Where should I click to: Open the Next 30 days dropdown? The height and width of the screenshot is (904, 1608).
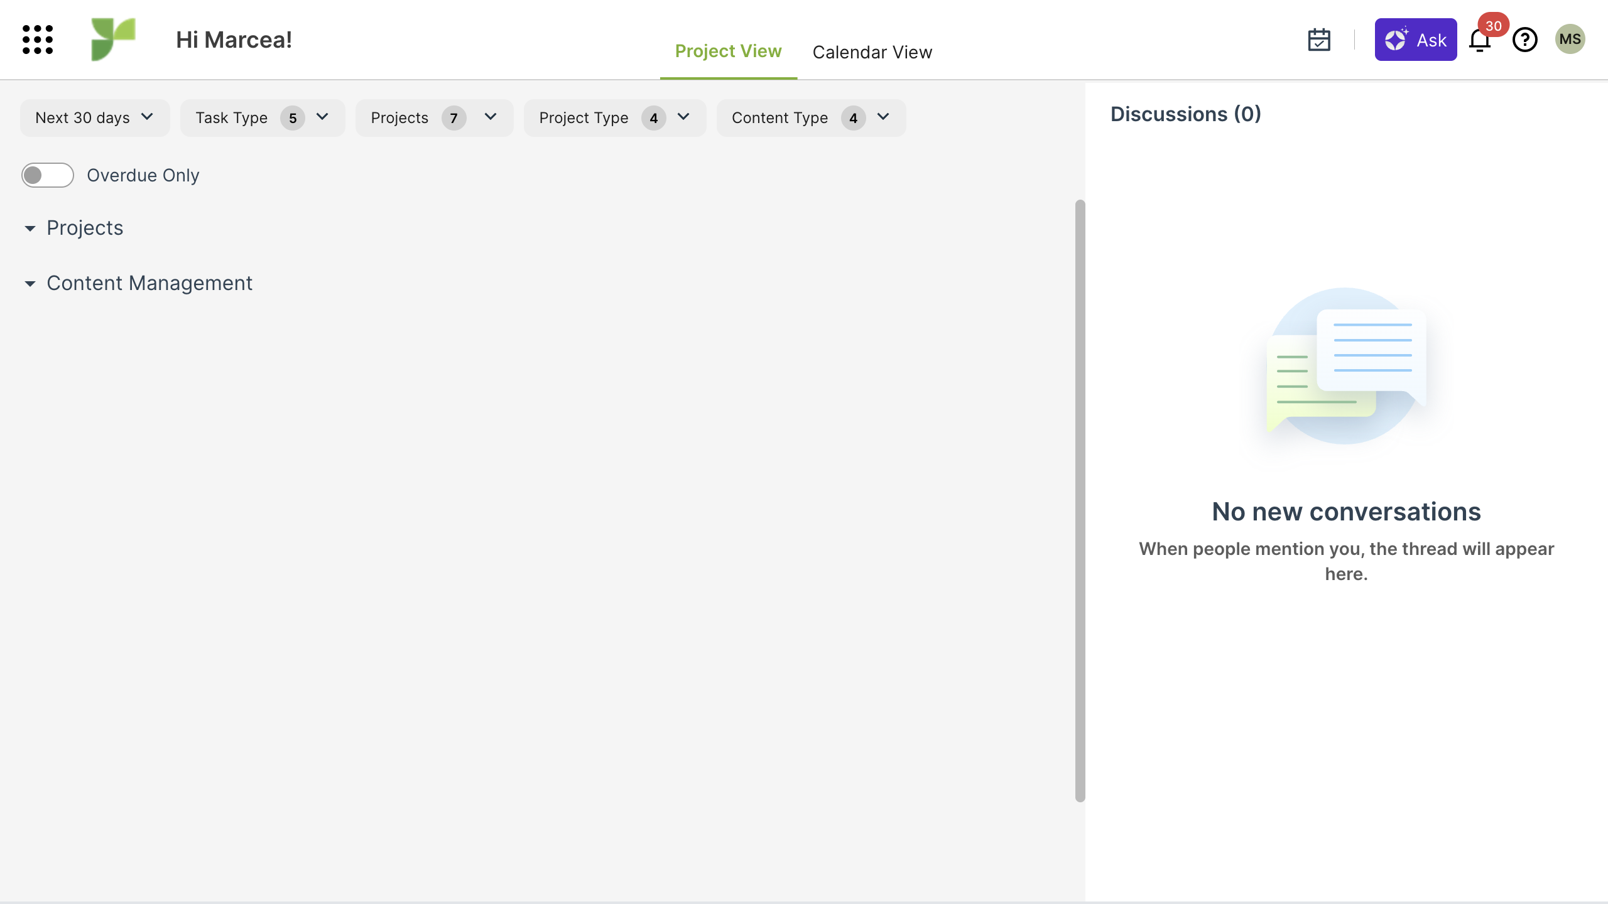[95, 118]
